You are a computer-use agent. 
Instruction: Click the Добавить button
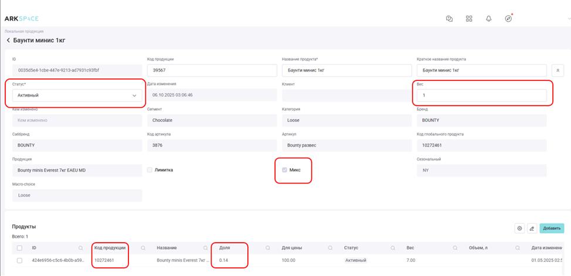pos(552,228)
